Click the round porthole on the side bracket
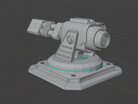Viewport: 138px width, 104px height. coord(70,39)
